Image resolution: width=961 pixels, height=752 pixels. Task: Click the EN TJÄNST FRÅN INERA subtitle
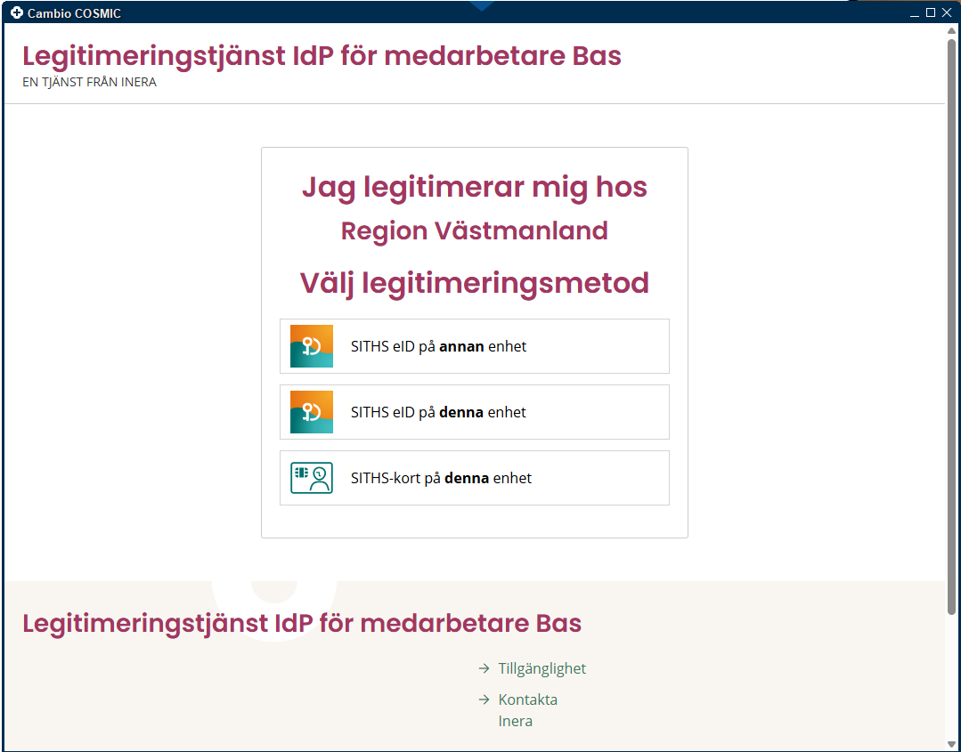(89, 82)
